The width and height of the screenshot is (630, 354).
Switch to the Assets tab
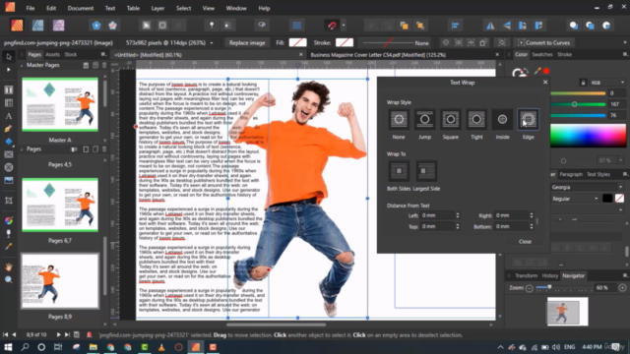tap(52, 55)
